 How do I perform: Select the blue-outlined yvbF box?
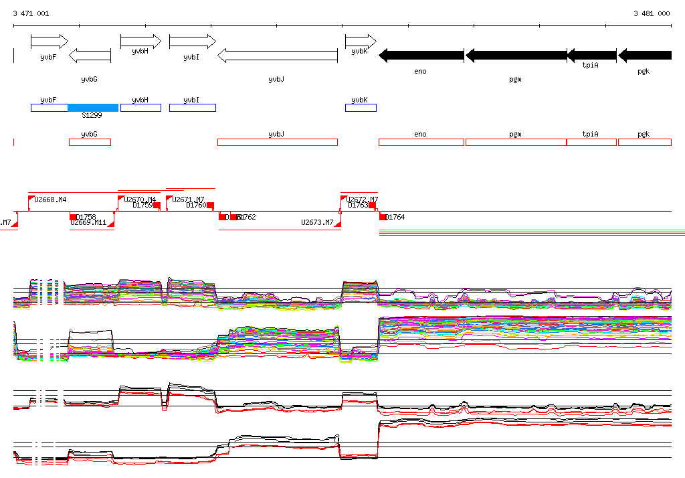(50, 108)
